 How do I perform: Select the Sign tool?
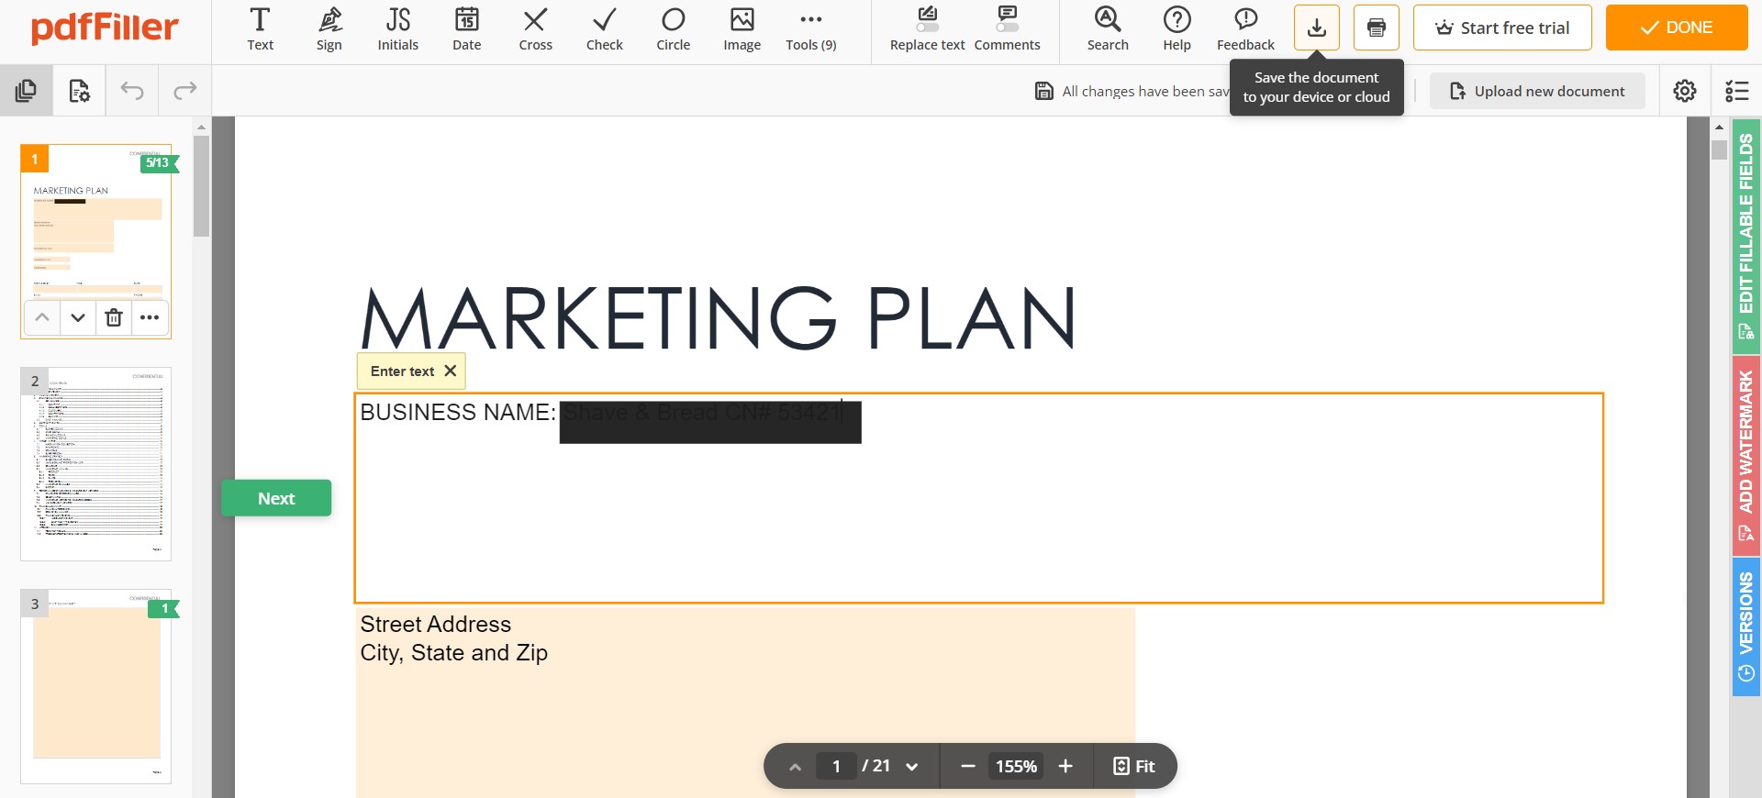(x=329, y=29)
